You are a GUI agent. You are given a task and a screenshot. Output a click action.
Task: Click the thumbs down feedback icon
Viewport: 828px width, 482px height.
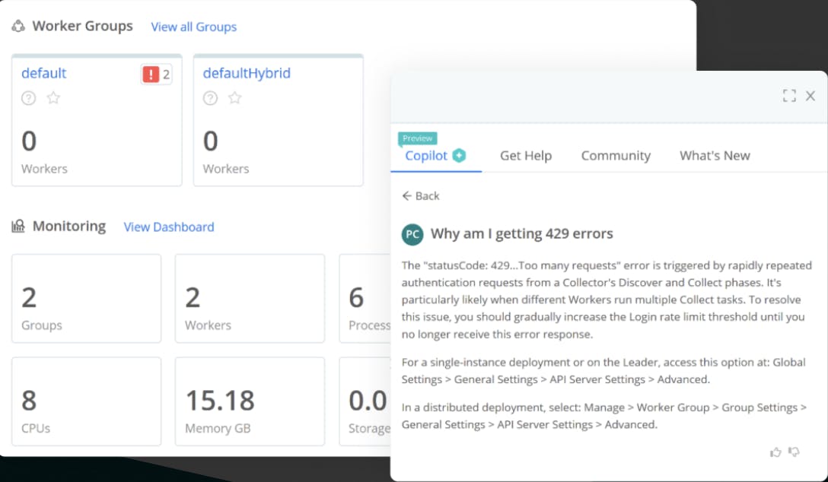point(795,452)
